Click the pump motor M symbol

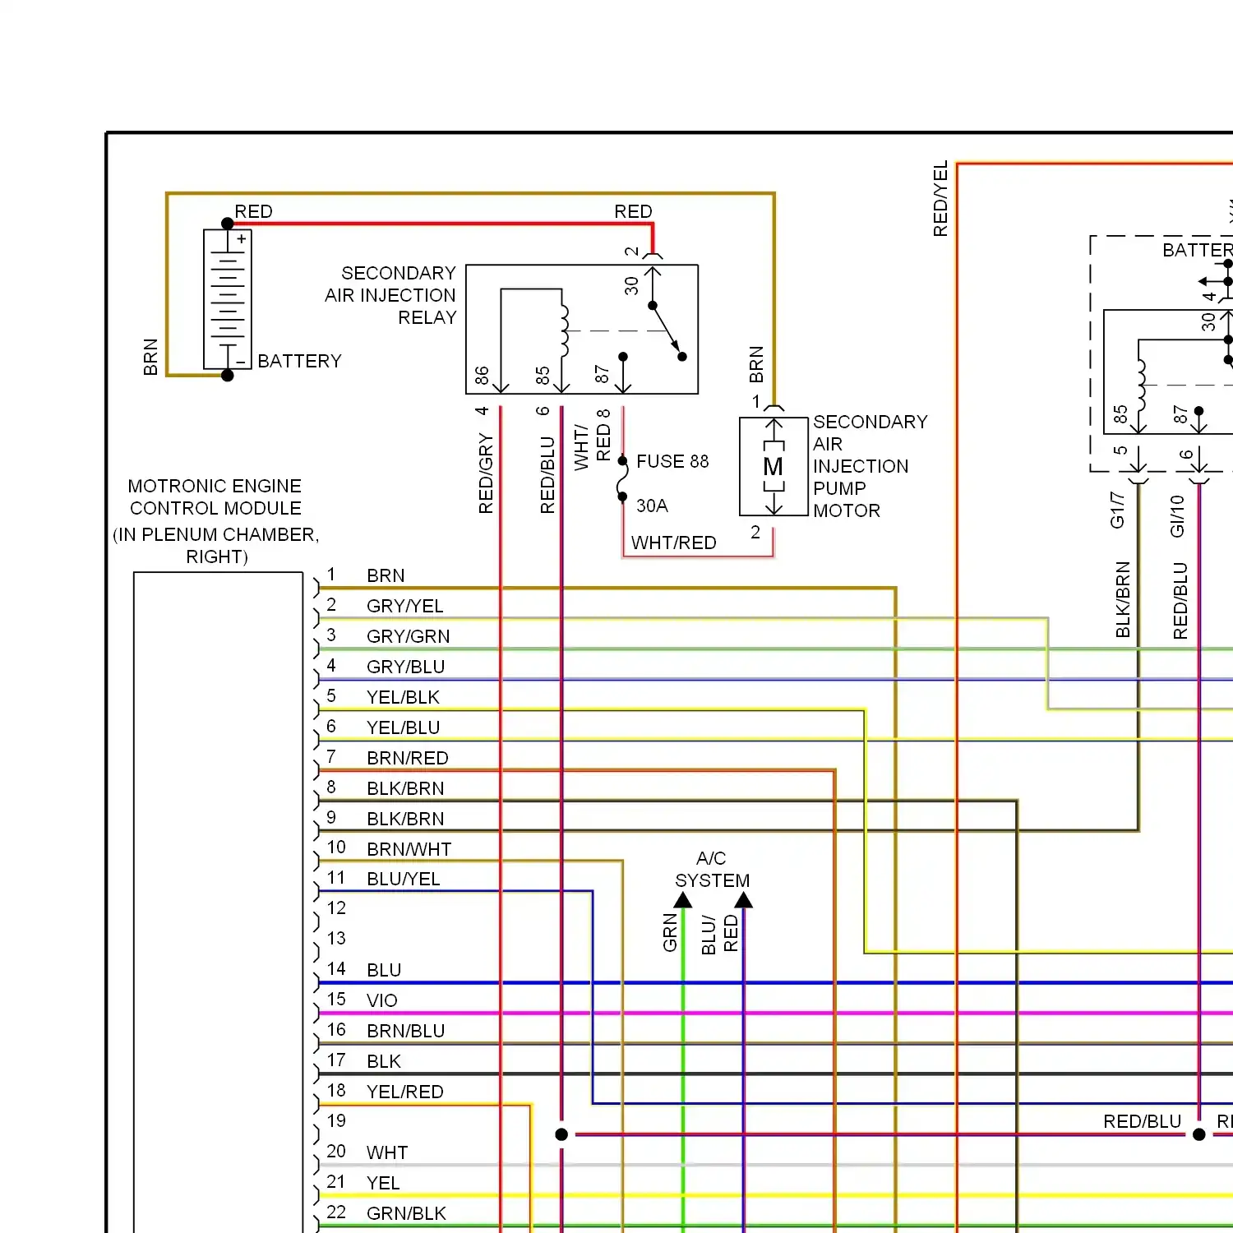click(x=774, y=467)
